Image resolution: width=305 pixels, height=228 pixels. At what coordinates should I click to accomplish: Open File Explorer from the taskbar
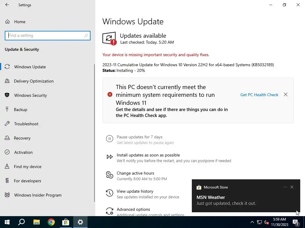click(x=36, y=222)
